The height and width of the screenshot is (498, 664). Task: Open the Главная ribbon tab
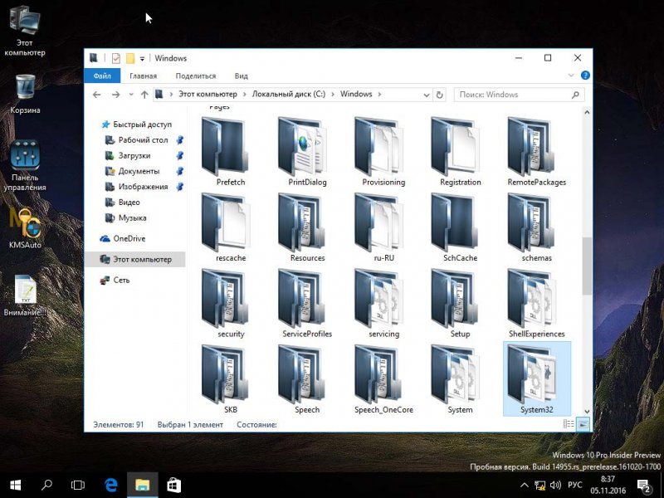click(x=143, y=76)
